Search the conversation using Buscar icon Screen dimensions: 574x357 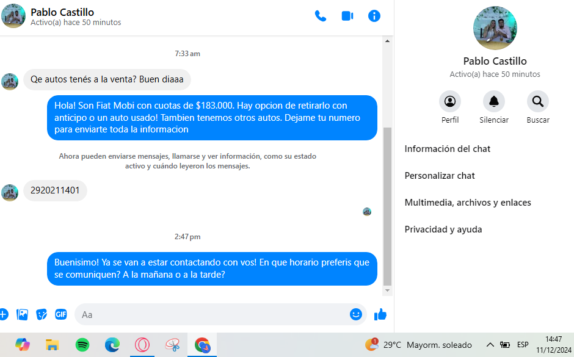point(538,101)
